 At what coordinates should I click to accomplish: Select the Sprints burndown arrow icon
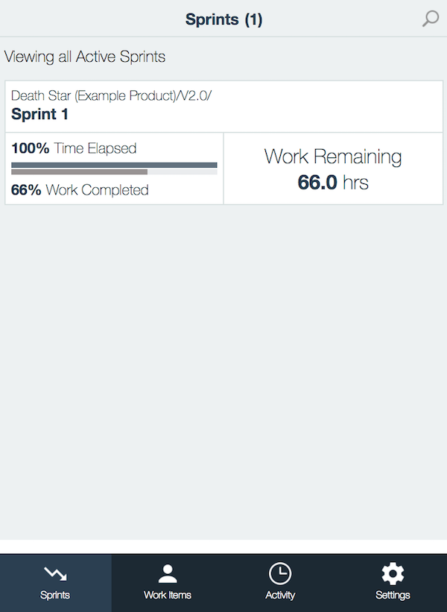(55, 573)
